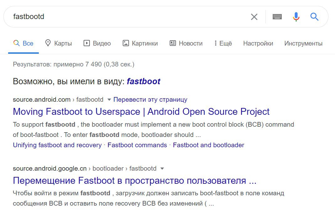The width and height of the screenshot is (335, 214).
Task: Open the Новости tab
Action: point(186,43)
